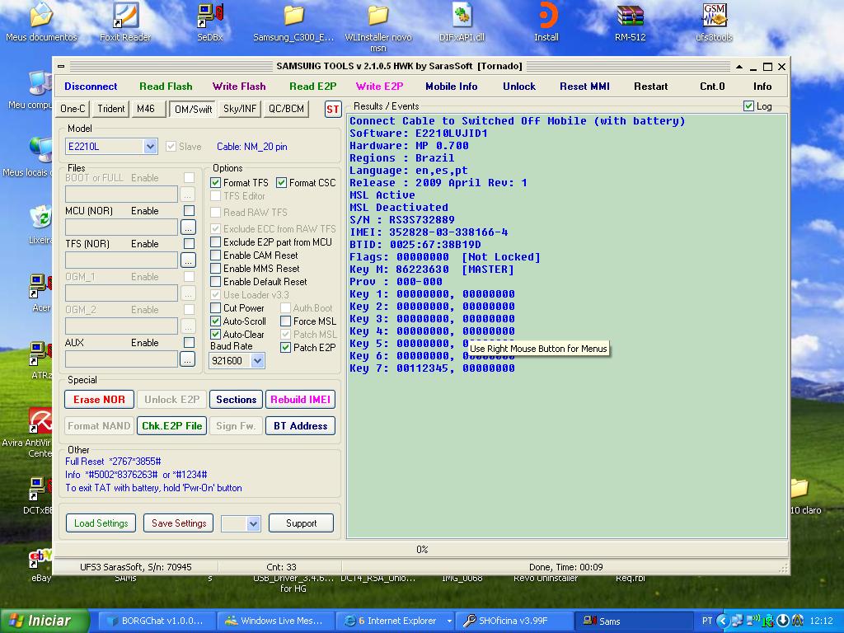Enable the MMS Reset option
The image size is (844, 633).
pos(215,269)
